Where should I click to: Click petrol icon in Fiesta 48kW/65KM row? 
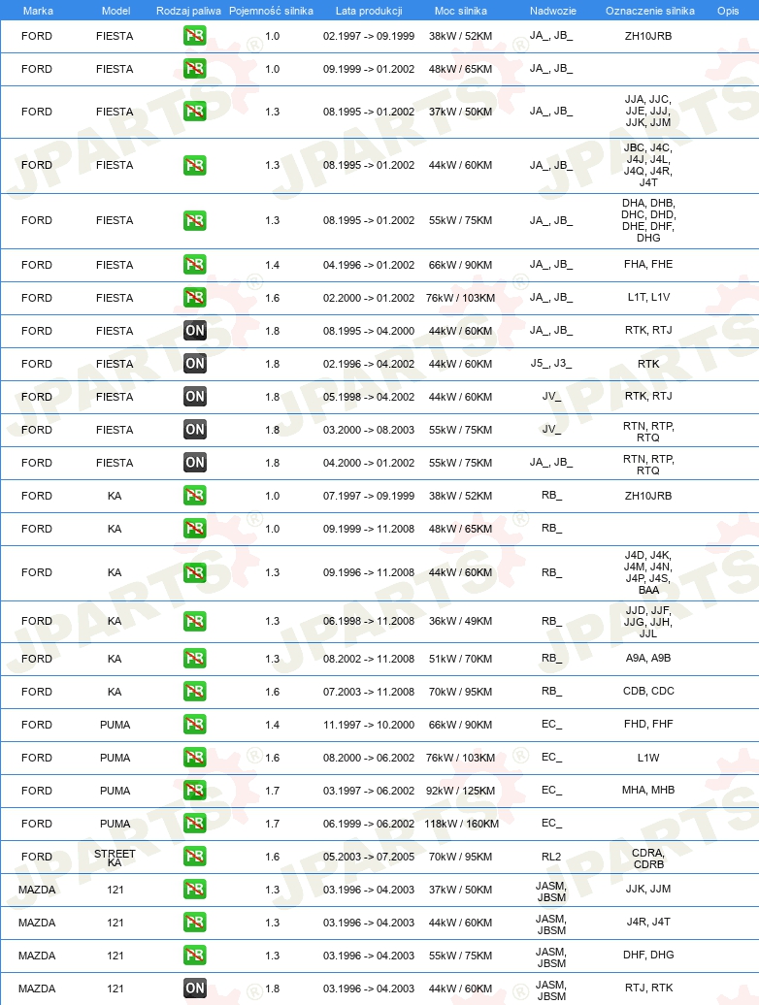[195, 69]
